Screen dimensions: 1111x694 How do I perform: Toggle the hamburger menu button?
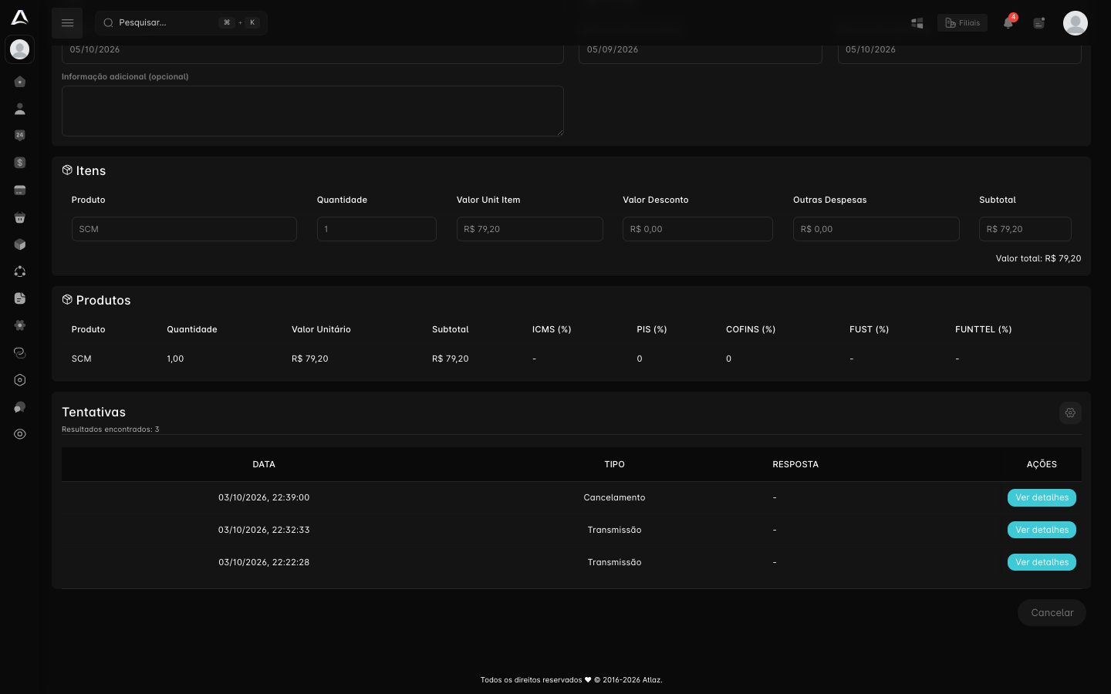(67, 23)
